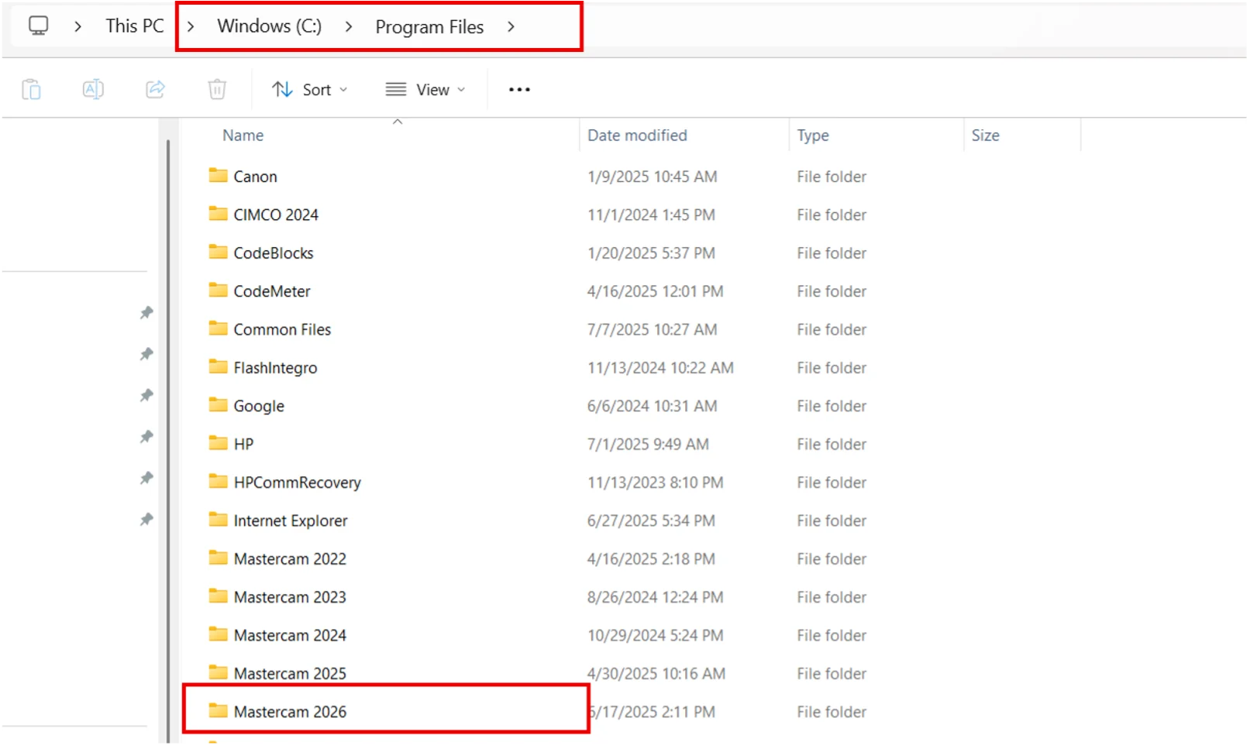
Task: Click CodeMeter folder icon
Action: pyautogui.click(x=218, y=290)
